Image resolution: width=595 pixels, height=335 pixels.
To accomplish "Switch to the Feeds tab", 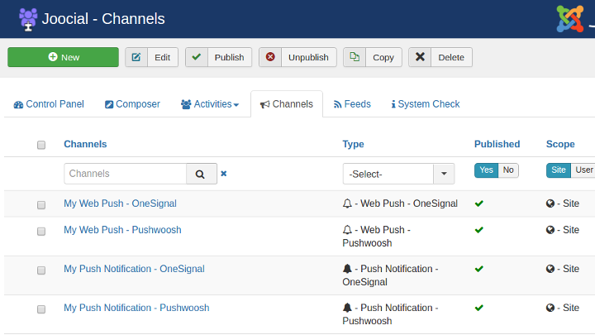I will tap(352, 104).
